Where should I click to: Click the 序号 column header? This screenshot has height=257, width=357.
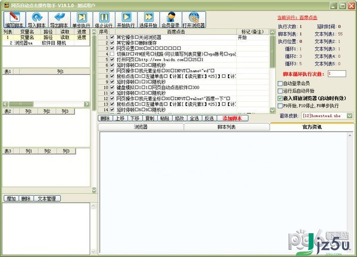104,32
